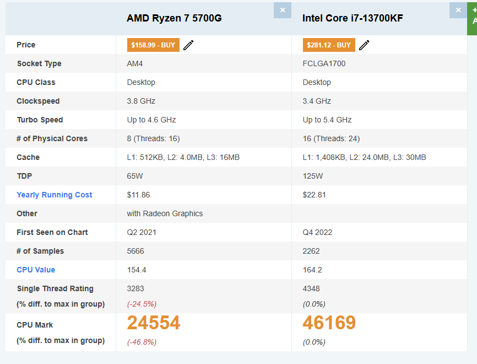Click the -46.8% difference text
Screen dimensions: 477x364
(142, 342)
